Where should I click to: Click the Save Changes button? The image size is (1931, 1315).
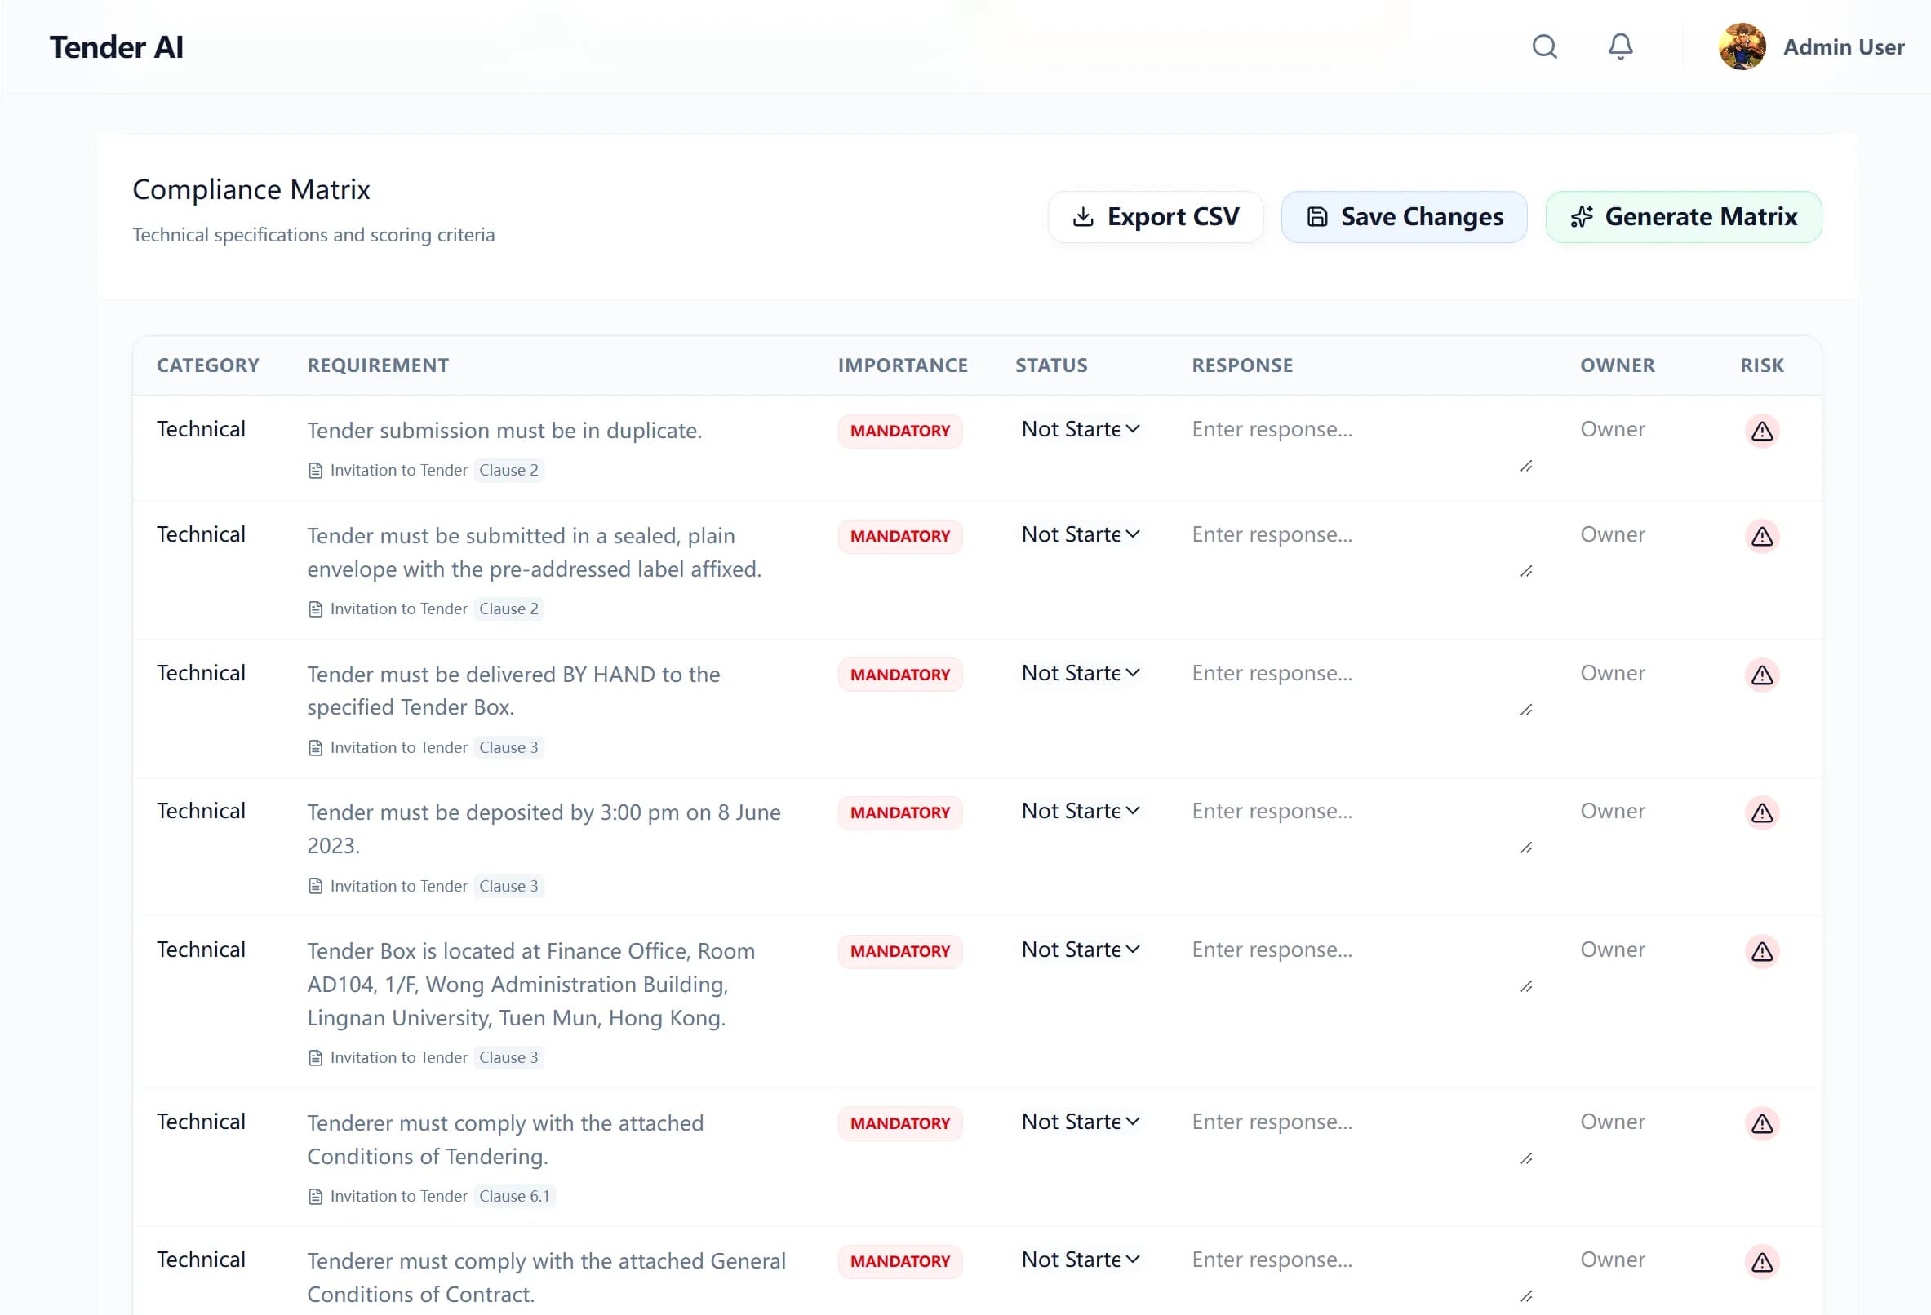click(x=1404, y=217)
